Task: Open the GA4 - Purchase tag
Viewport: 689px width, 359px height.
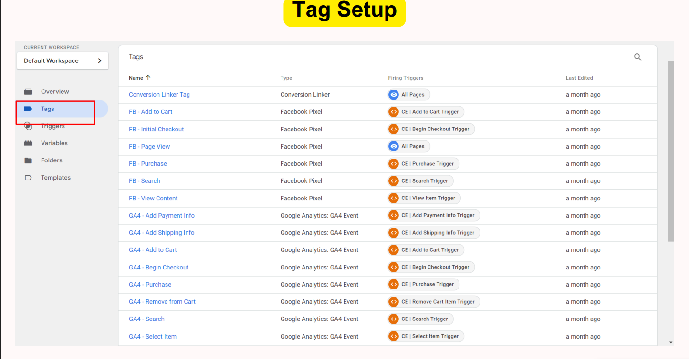Action: coord(150,284)
